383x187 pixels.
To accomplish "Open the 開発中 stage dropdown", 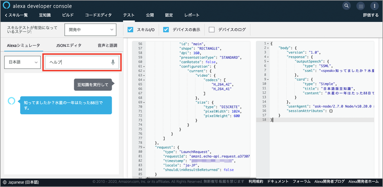I will coord(90,30).
